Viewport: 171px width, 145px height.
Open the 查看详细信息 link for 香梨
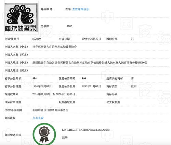tap(81, 9)
